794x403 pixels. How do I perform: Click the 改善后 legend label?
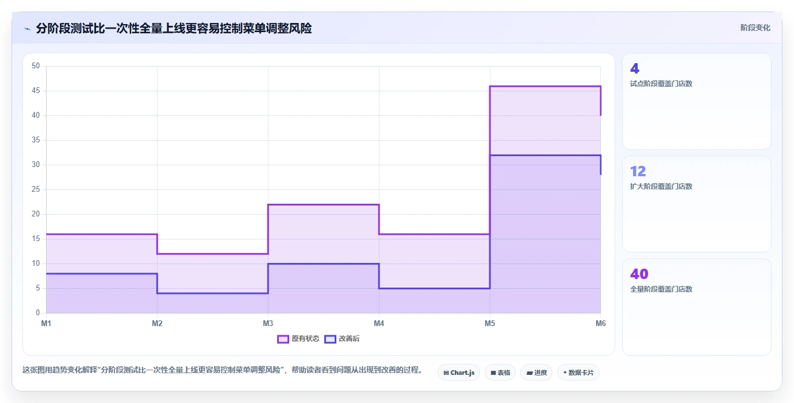[x=349, y=339]
